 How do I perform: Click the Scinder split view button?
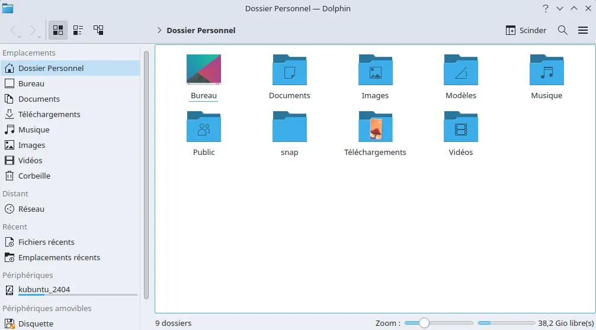pos(526,30)
